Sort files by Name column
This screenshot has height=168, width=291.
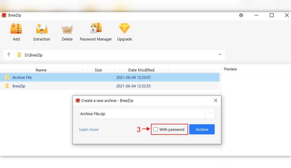[41, 70]
